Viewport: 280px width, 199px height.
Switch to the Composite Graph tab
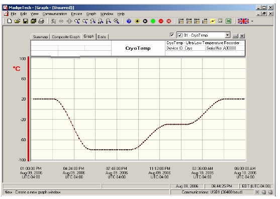click(66, 37)
